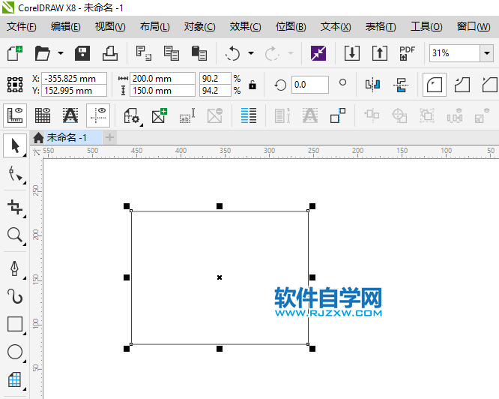Toggle the lock ratio padlock

252,85
